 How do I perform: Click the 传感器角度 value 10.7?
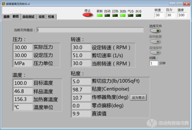81,98
